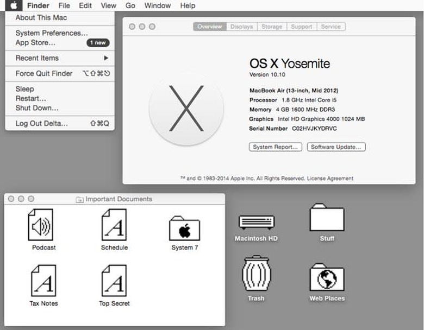Click the 'Version 10.10' text
Screen dimensions: 424x330
267,74
